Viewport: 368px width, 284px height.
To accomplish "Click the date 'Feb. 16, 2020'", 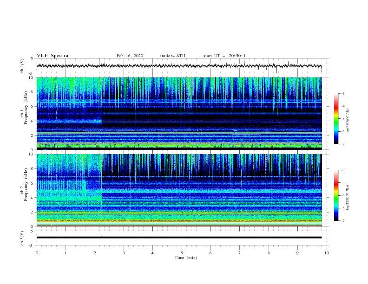I will (x=130, y=56).
